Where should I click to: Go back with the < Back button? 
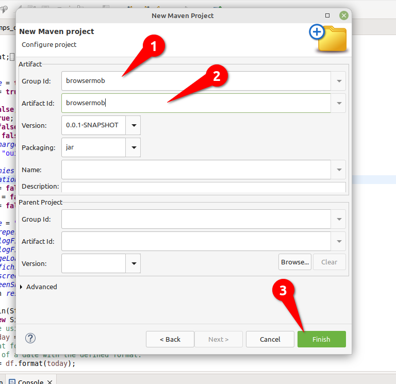click(170, 339)
